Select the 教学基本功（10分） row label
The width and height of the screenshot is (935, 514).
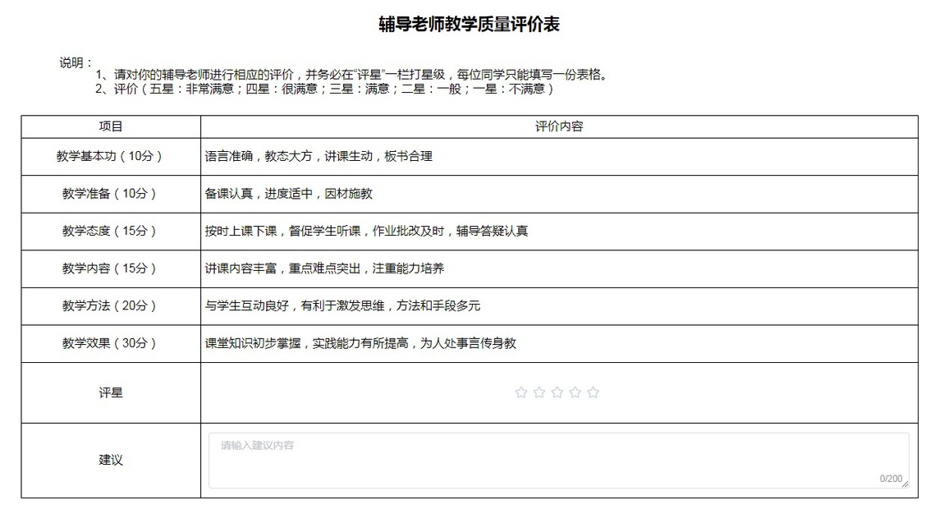point(111,156)
